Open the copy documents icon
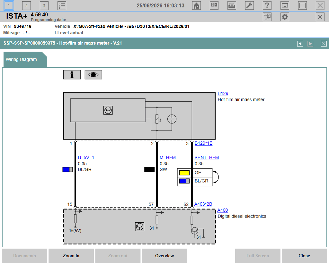This screenshot has height=264, width=329. (x=267, y=17)
